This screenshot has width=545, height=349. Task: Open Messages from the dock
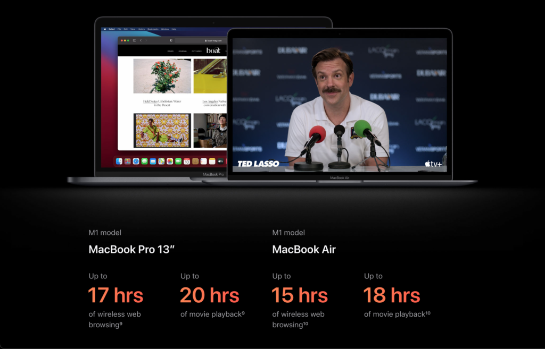(x=145, y=161)
